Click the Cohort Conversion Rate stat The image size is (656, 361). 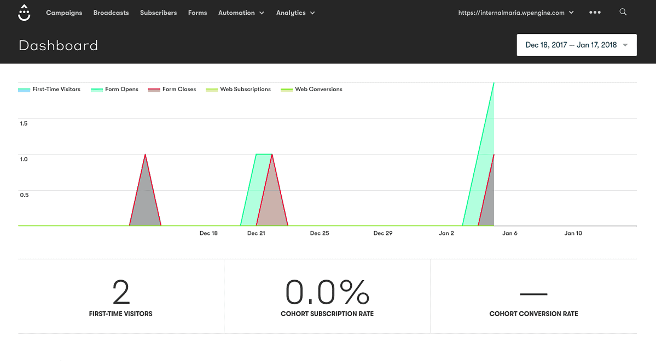[x=533, y=297]
